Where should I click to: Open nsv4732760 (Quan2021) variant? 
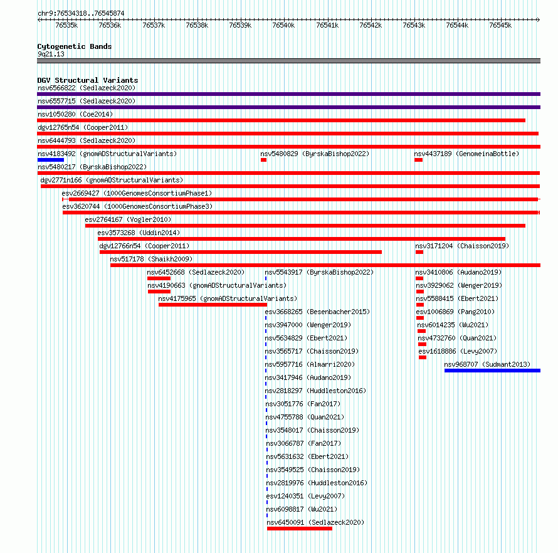457,338
